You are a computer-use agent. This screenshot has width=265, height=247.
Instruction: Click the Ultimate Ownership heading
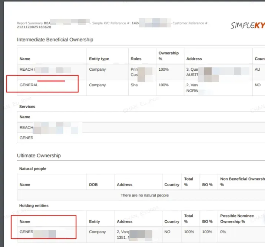pos(39,156)
